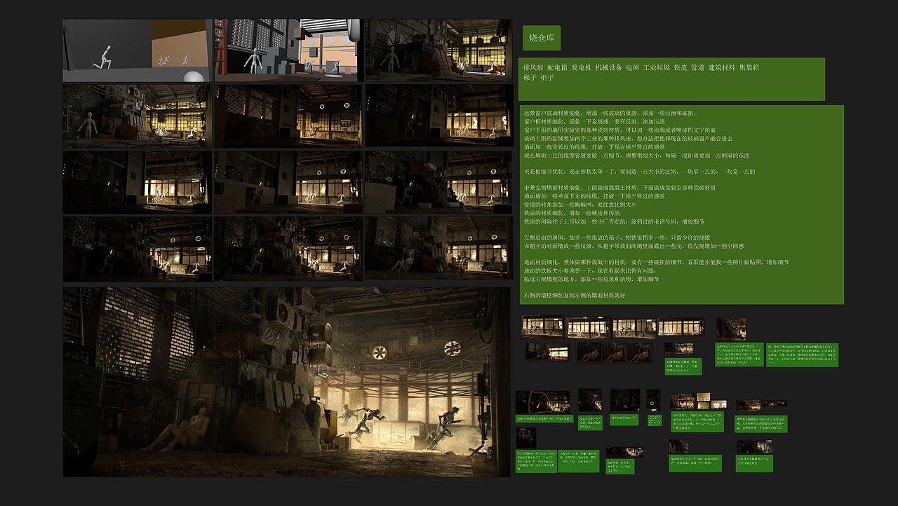Image resolution: width=898 pixels, height=506 pixels.
Task: Click keyword '工业垃圾' in green note
Action: coord(657,68)
